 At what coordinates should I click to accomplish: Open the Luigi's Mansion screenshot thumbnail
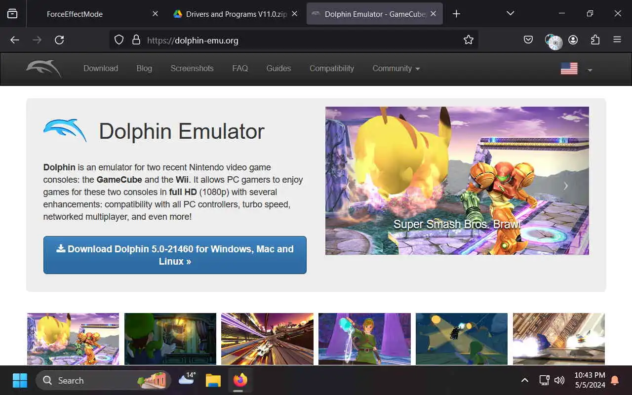click(x=170, y=339)
